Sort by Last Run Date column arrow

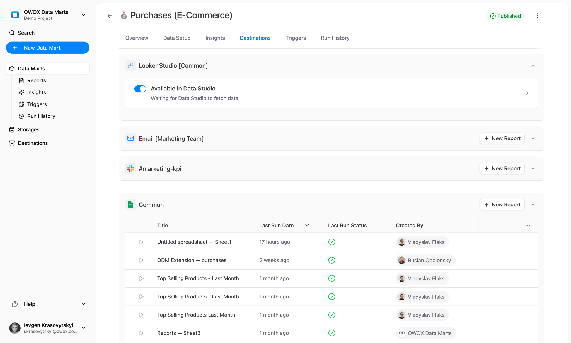307,225
